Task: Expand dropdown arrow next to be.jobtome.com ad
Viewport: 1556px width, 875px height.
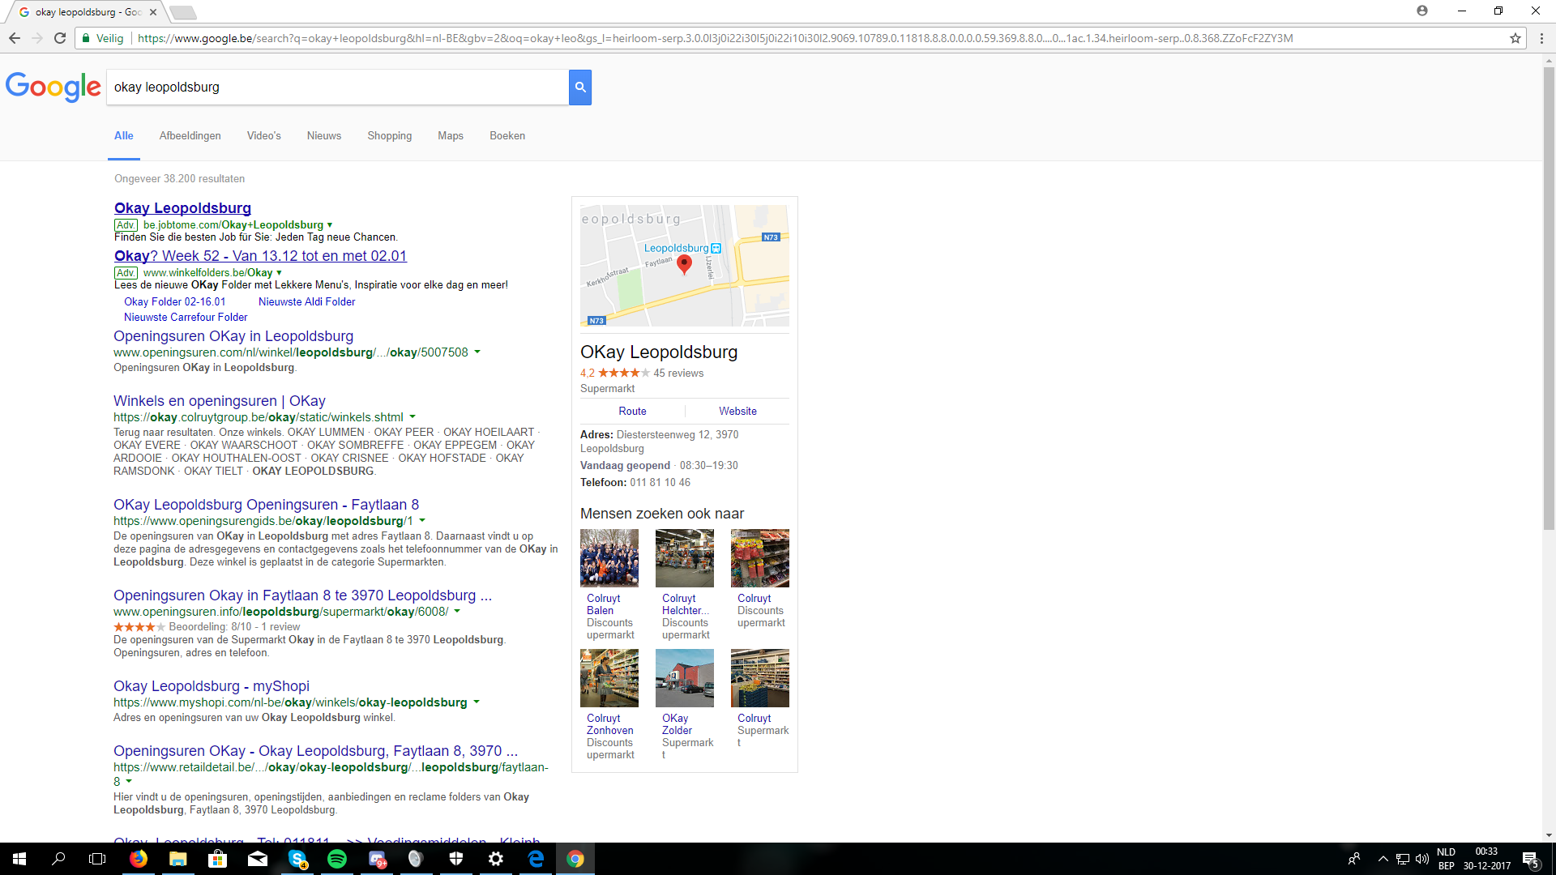Action: (330, 225)
